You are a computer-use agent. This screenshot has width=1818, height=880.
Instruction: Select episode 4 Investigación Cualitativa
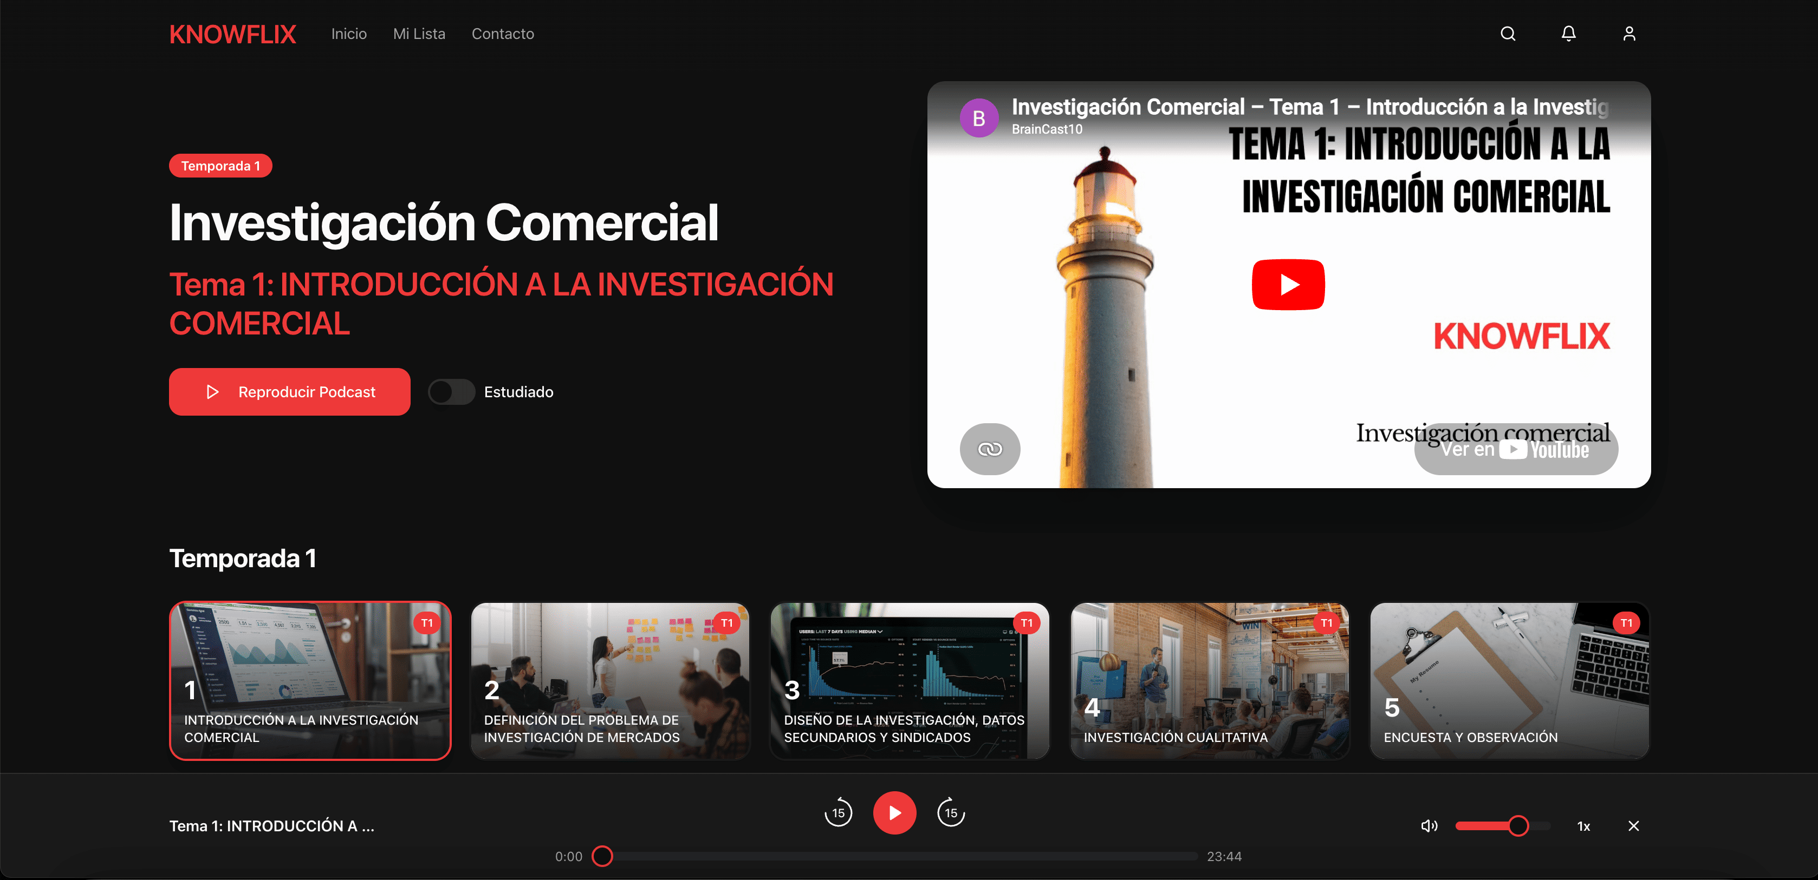point(1210,680)
